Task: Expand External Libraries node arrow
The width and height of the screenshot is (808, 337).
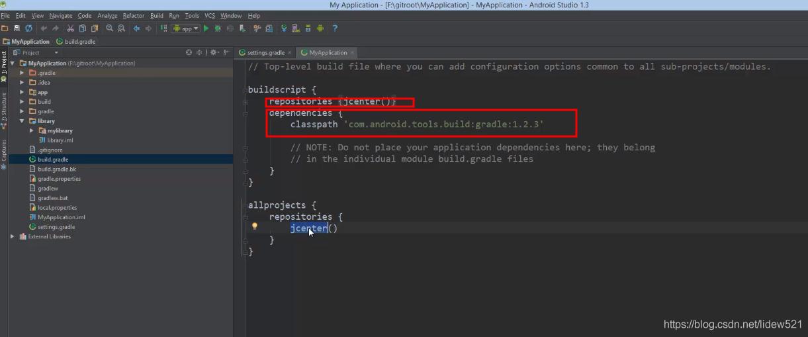Action: (x=13, y=236)
